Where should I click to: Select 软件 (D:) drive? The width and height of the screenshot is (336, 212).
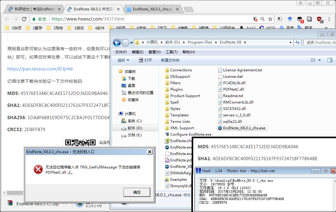tap(135, 128)
